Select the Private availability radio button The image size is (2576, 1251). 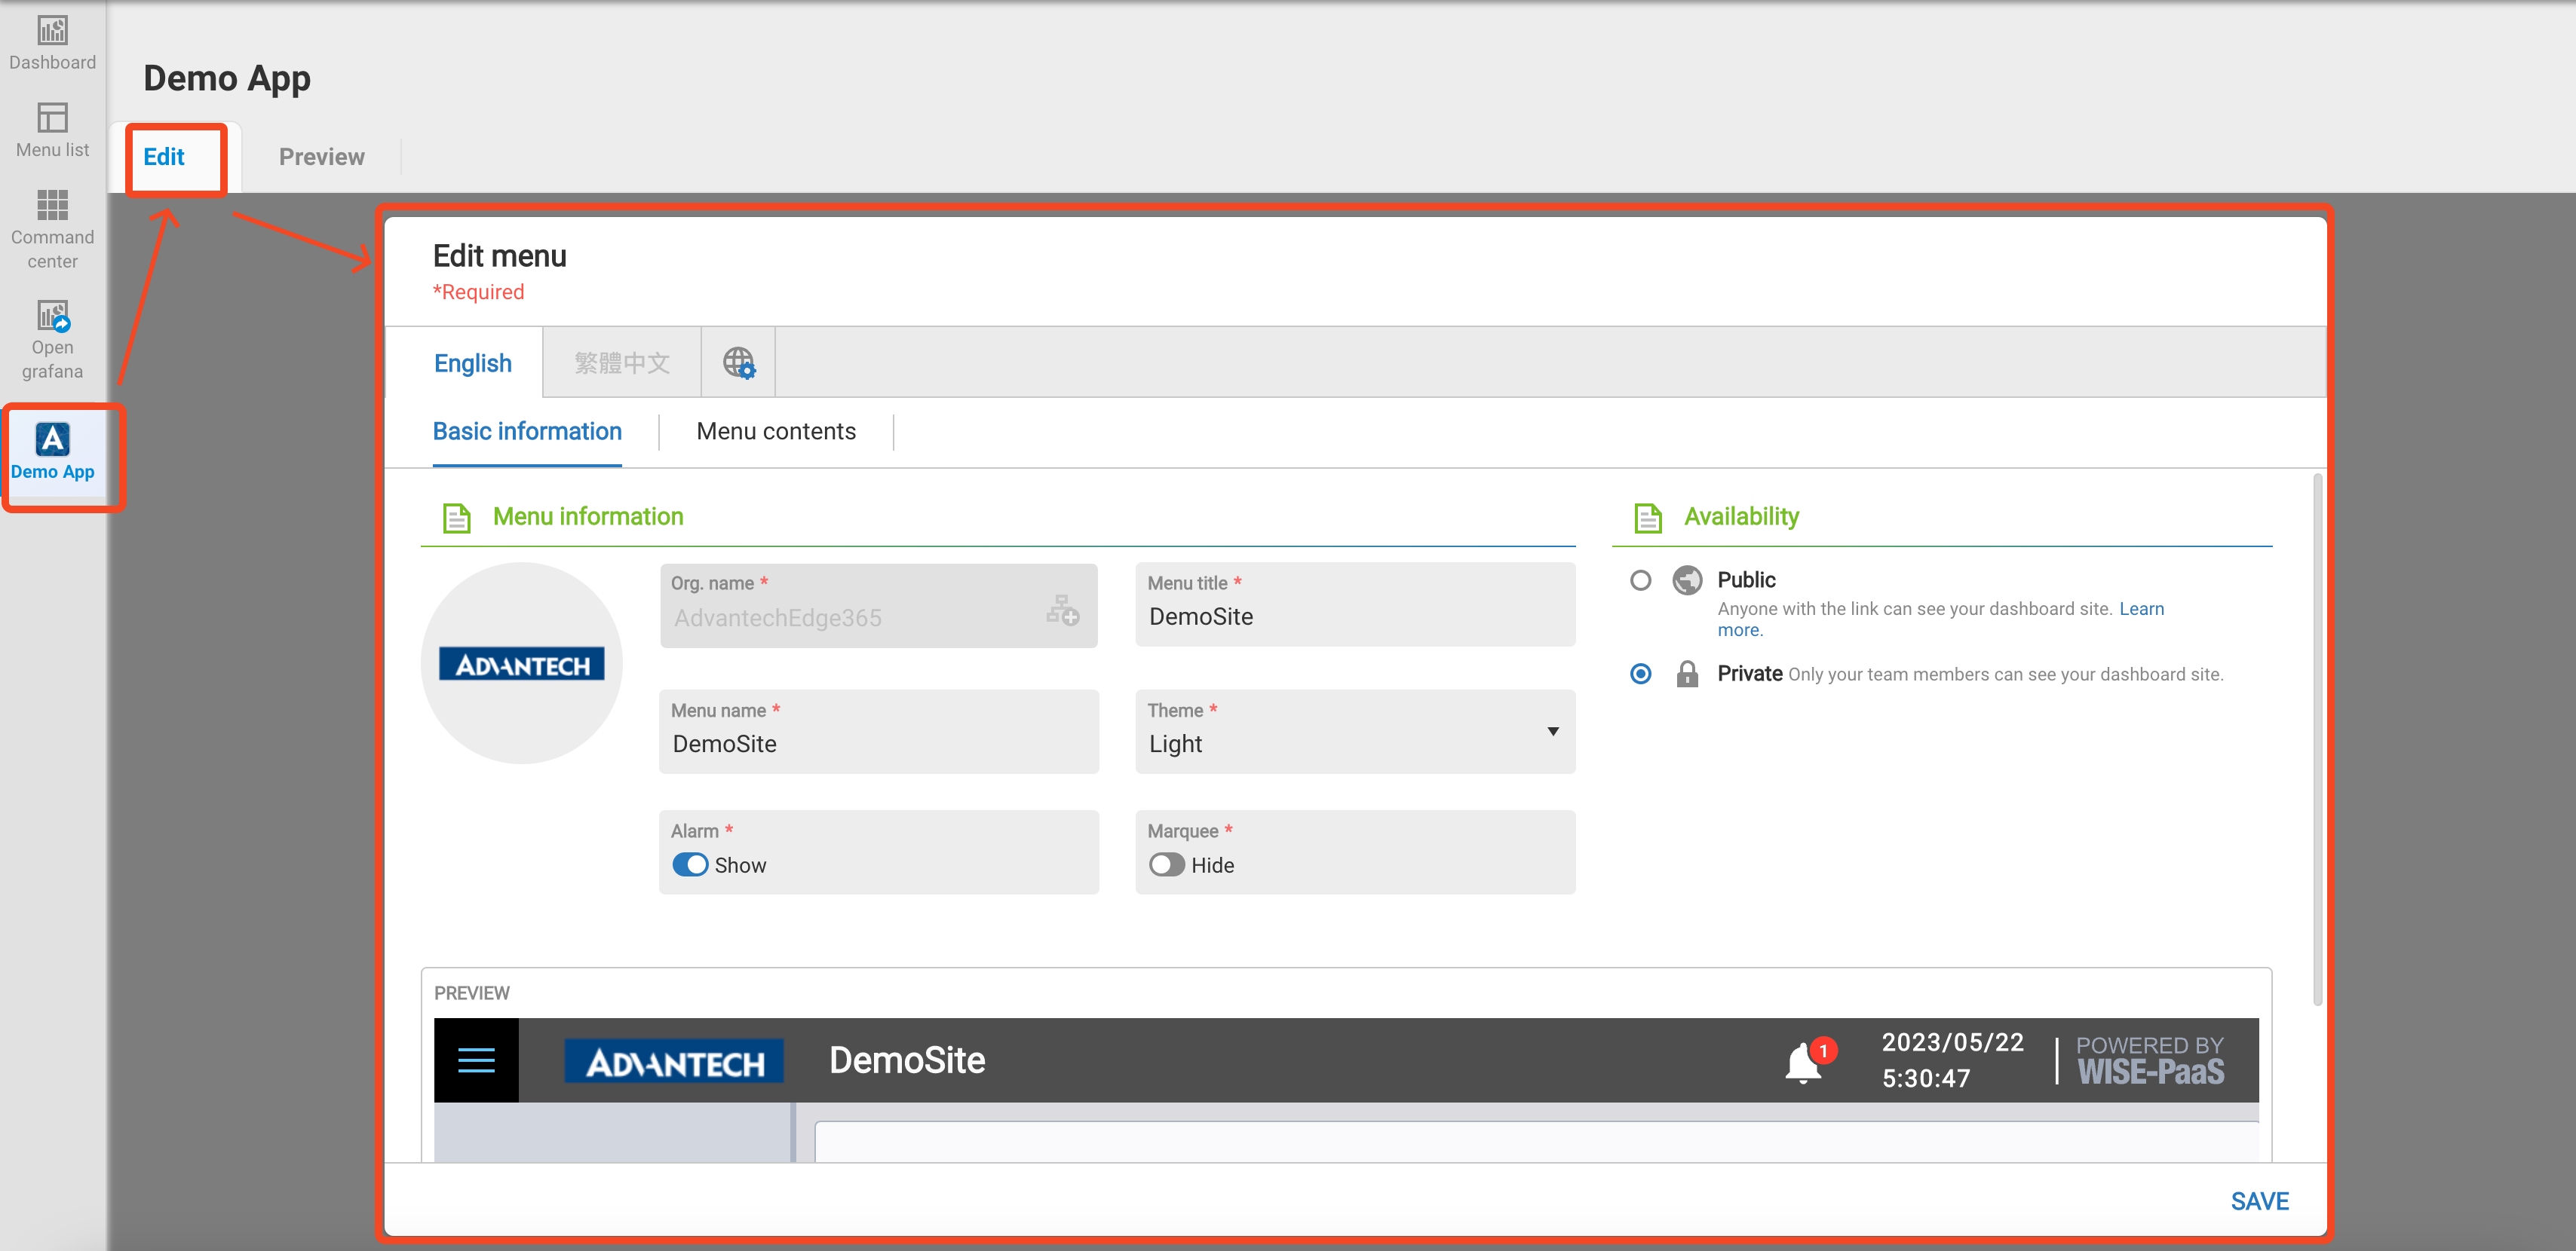pos(1640,674)
